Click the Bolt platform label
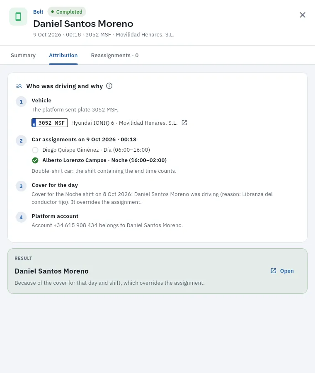Screen dimensions: 315x373 coord(38,12)
